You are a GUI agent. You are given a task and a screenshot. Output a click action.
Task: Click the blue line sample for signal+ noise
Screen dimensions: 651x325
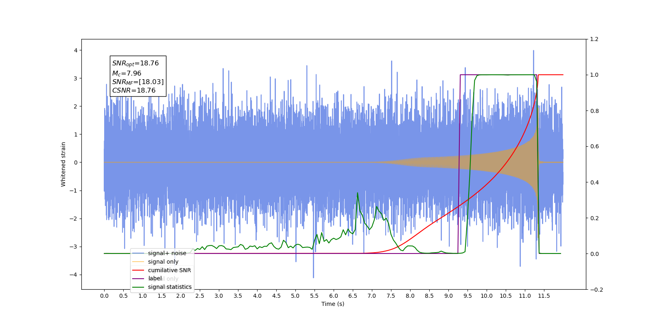[x=138, y=253]
